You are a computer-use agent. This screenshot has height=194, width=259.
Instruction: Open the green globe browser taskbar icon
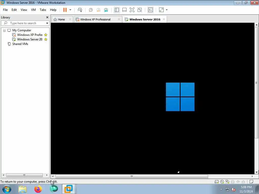pyautogui.click(x=54, y=189)
